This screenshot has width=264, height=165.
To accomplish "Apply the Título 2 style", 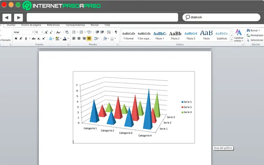I will [x=175, y=36].
